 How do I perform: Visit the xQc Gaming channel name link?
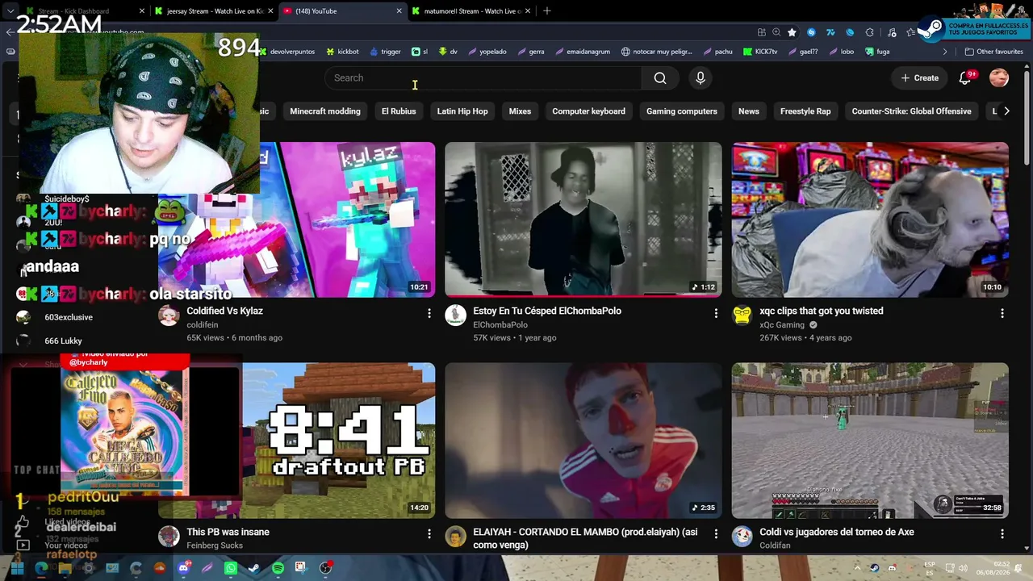[x=782, y=325]
